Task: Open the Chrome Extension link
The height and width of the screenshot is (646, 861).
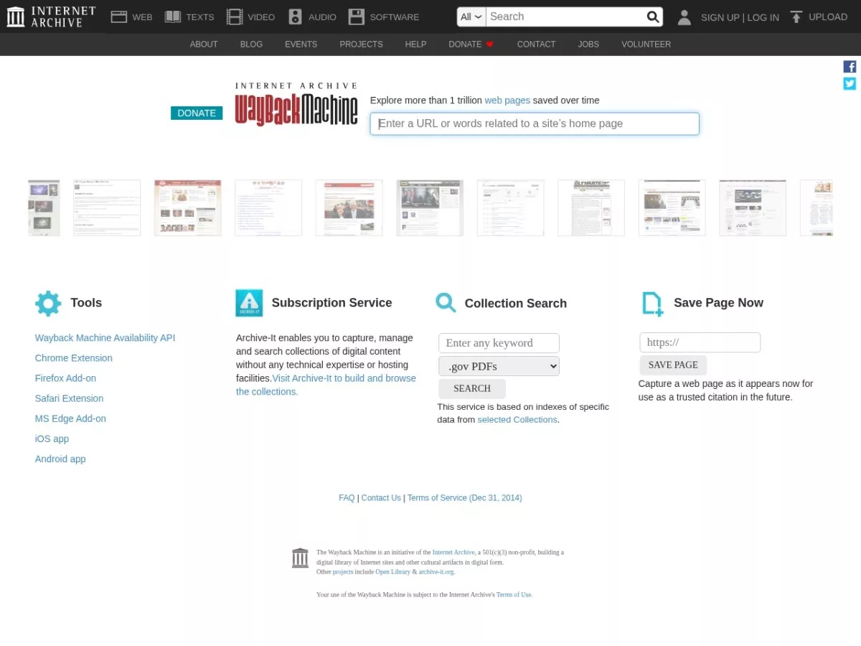Action: [x=73, y=358]
